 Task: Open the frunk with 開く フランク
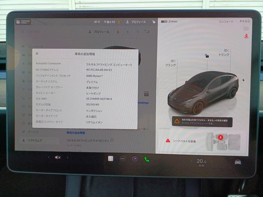click(170, 63)
